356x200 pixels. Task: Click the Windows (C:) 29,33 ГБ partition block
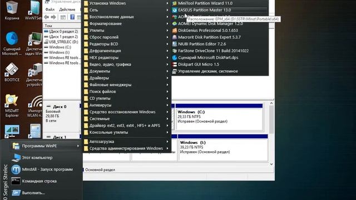(x=219, y=117)
